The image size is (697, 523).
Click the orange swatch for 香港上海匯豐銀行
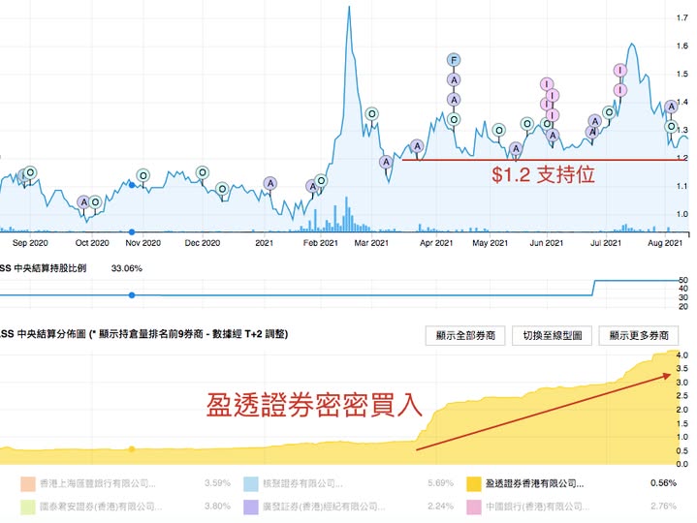[x=28, y=484]
